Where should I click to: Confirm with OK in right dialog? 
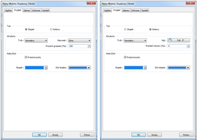point(138,135)
